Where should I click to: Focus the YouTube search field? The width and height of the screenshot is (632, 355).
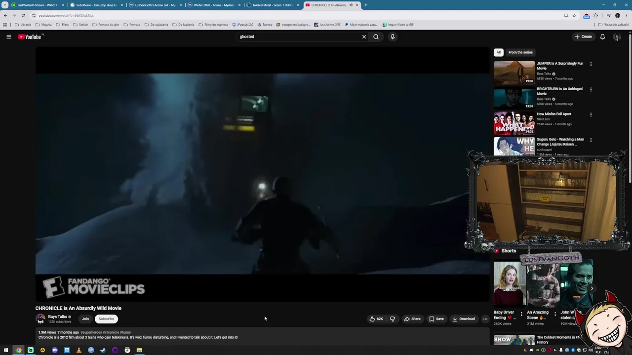(299, 36)
